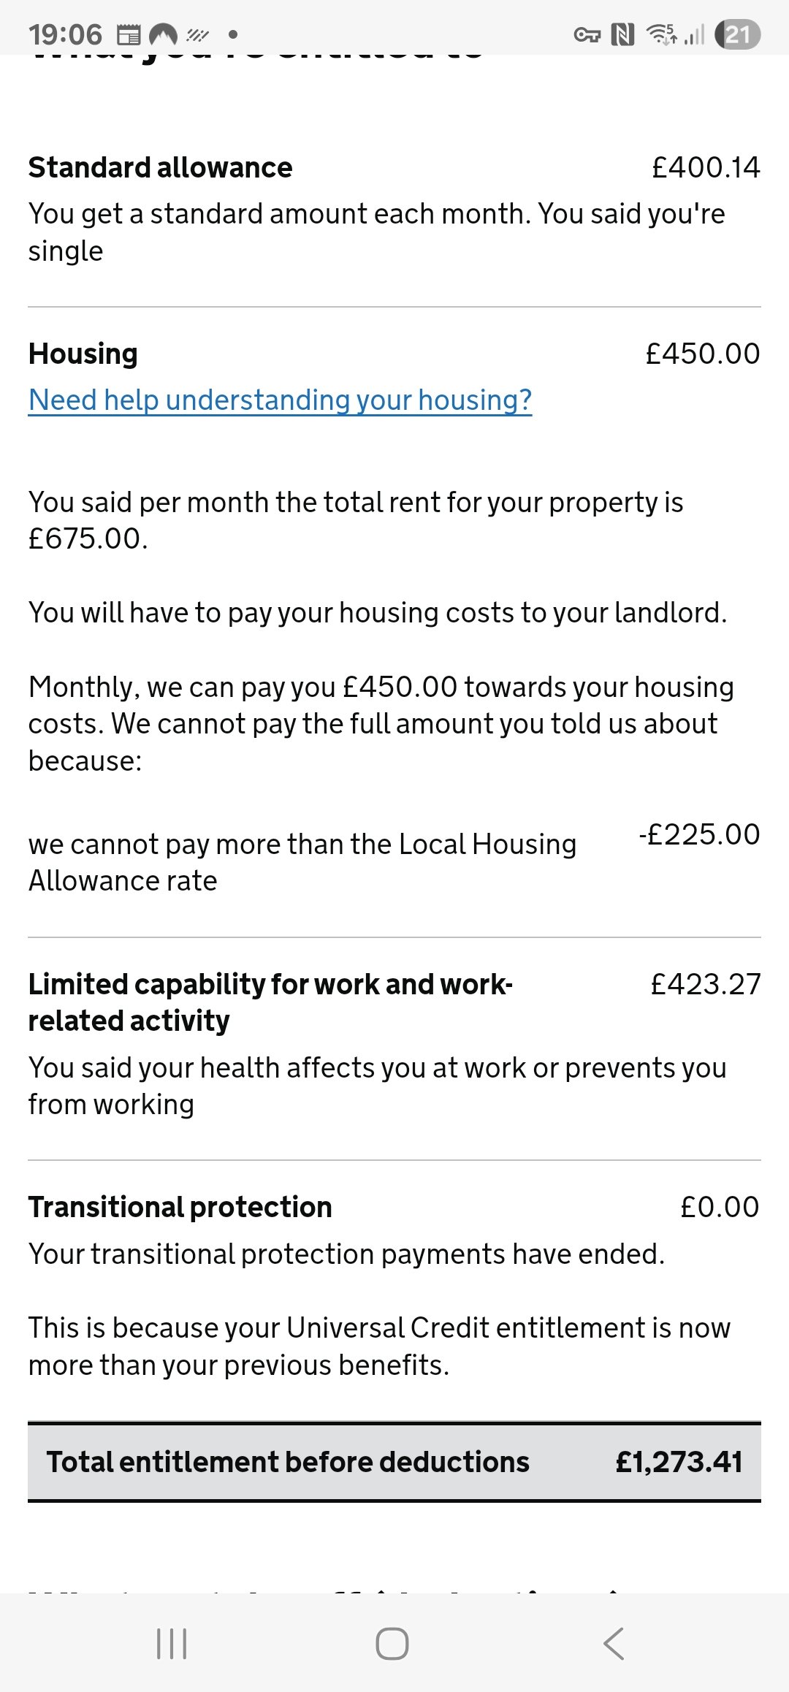Tap the Standard allowance heading

(x=160, y=168)
